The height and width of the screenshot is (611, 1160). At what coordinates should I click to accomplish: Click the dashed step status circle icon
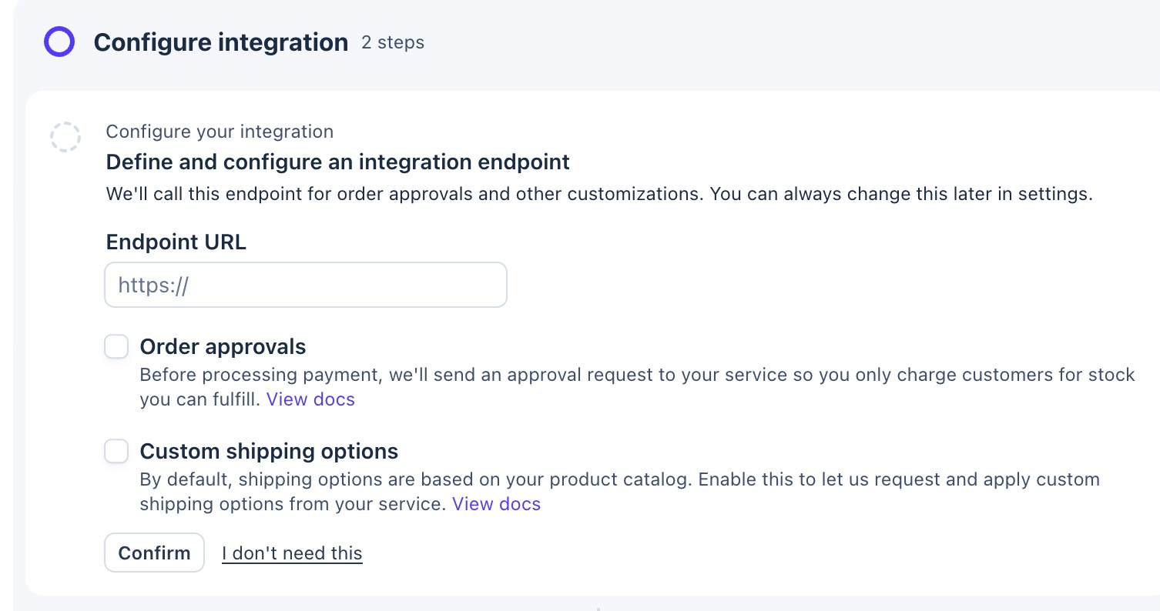pyautogui.click(x=65, y=137)
